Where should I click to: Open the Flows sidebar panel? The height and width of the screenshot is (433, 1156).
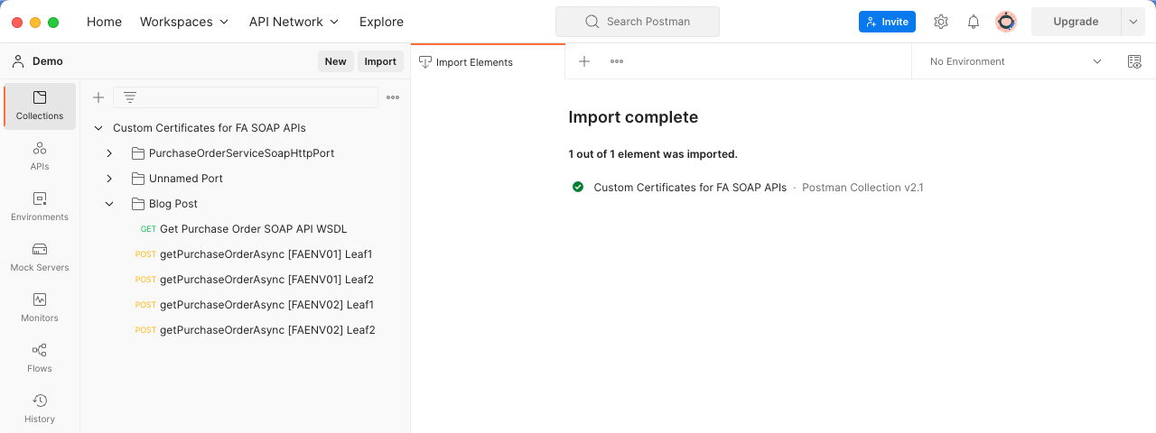(x=40, y=358)
